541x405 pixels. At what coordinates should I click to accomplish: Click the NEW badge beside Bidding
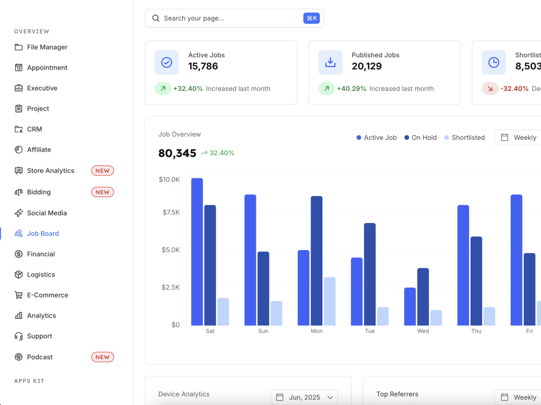point(102,192)
